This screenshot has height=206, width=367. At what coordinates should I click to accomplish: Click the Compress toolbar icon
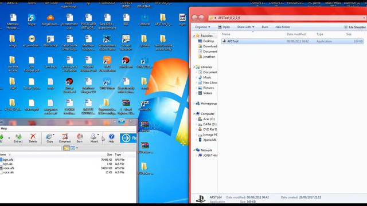[x=65, y=138]
